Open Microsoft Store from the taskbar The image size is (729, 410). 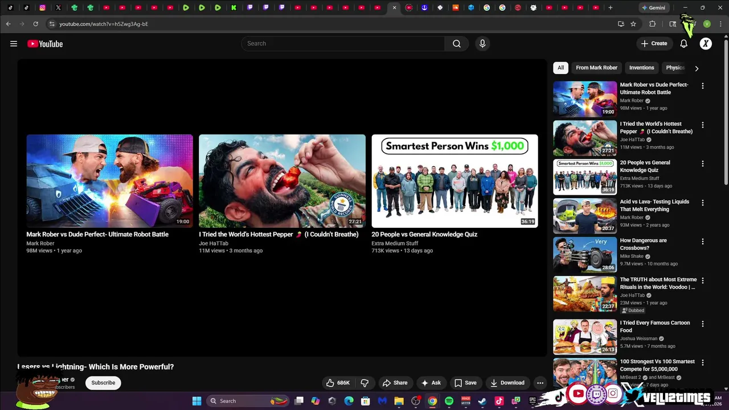366,401
